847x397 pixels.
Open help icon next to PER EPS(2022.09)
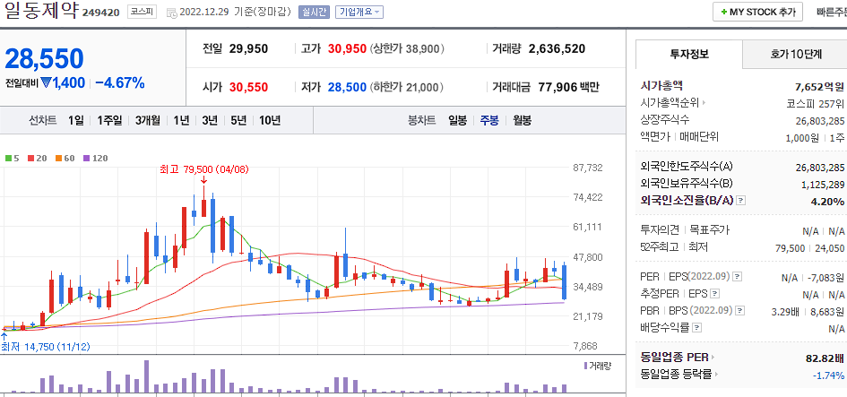coord(738,277)
